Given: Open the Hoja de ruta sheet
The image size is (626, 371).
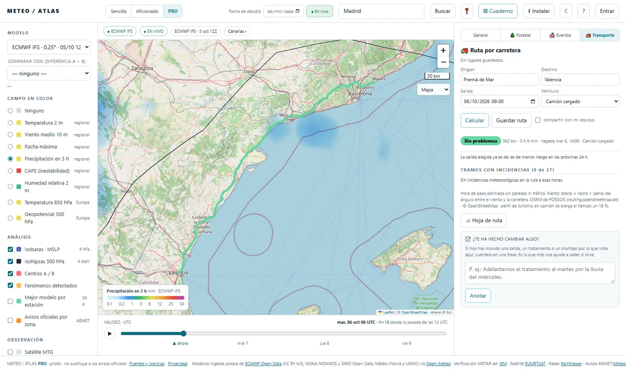Looking at the screenshot, I should tap(483, 220).
